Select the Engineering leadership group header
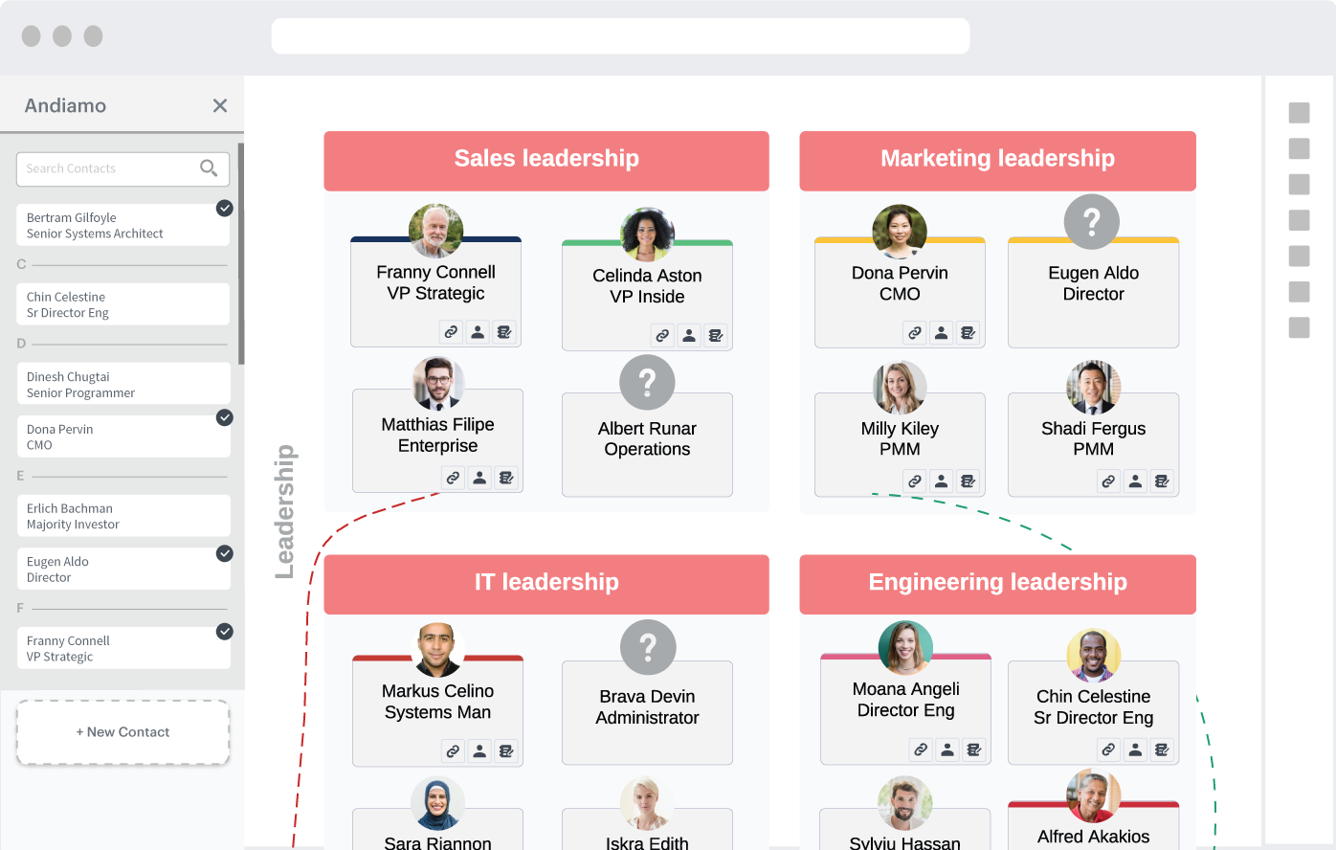The image size is (1336, 850). click(x=997, y=583)
